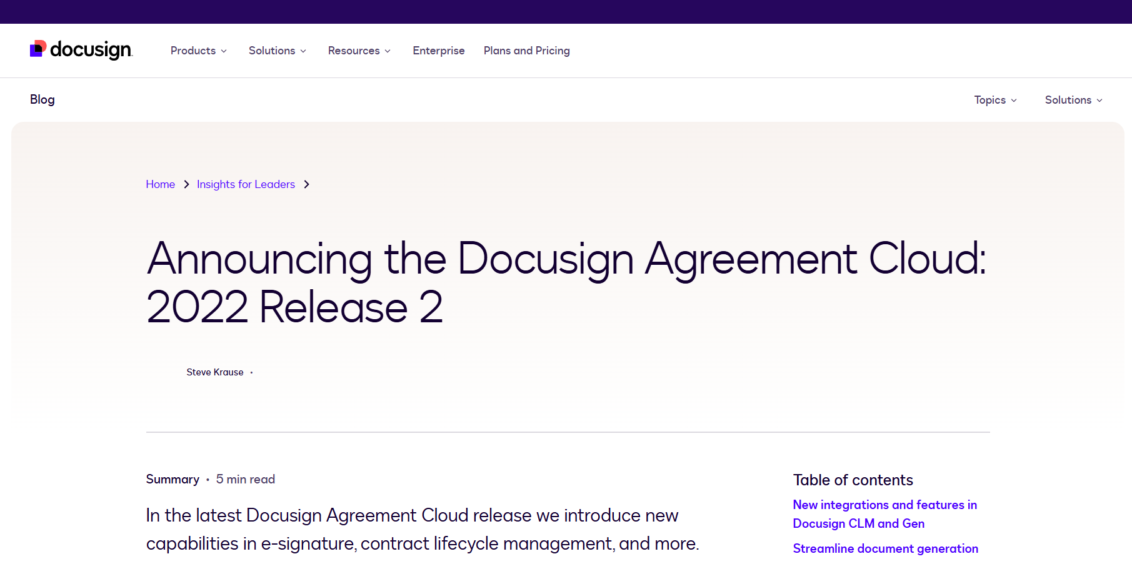Click author name Steve Krause
Screen dimensions: 1132x579
pos(214,372)
